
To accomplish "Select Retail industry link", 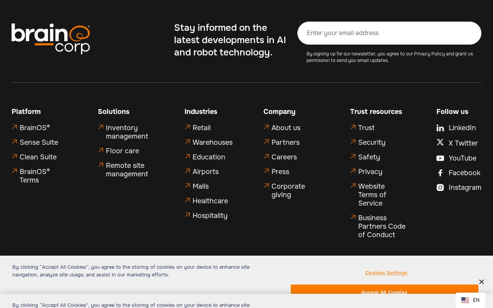I will [201, 128].
